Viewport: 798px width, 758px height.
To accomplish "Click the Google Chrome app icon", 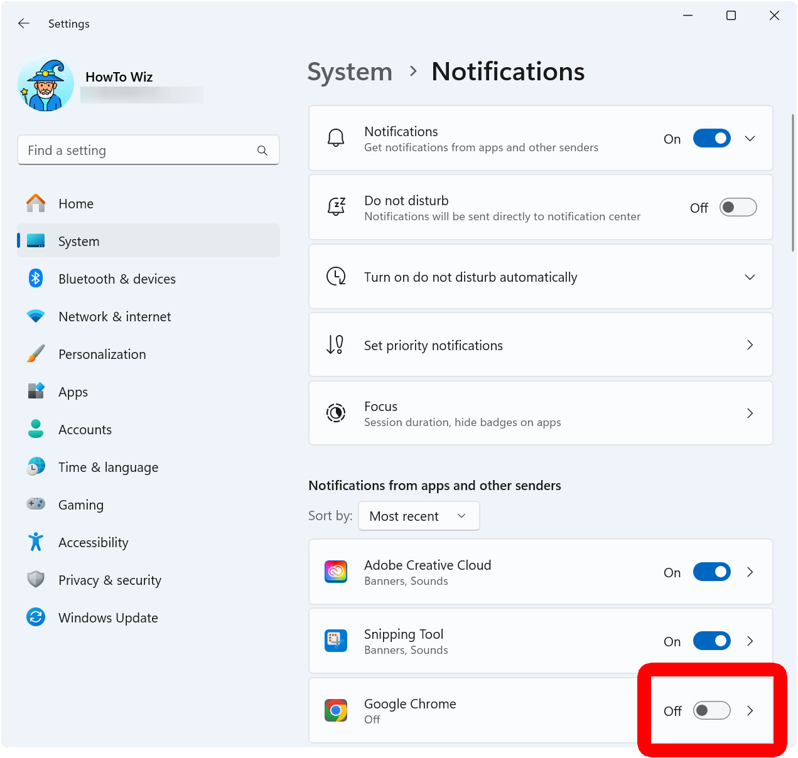I will pos(336,710).
